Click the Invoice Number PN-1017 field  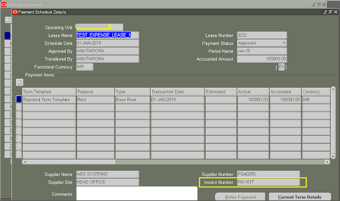[268, 182]
